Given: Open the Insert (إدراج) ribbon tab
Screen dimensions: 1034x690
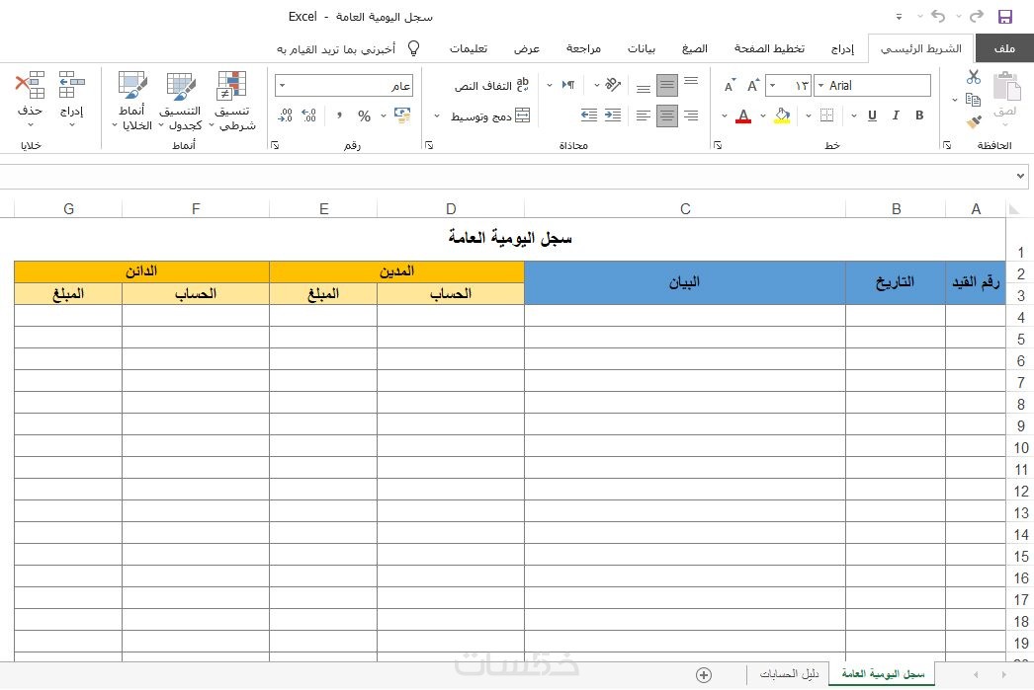Looking at the screenshot, I should coord(842,48).
